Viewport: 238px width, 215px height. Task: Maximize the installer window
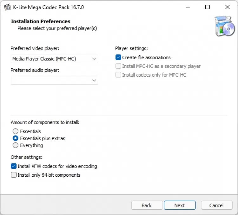pos(207,7)
